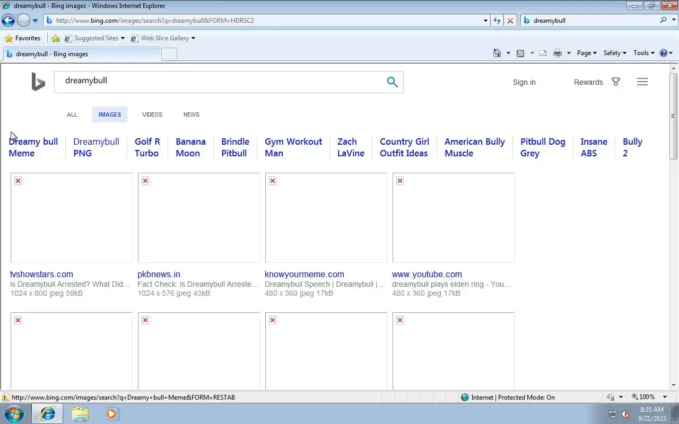Select the Gym Workout Man suggestion

coord(293,147)
